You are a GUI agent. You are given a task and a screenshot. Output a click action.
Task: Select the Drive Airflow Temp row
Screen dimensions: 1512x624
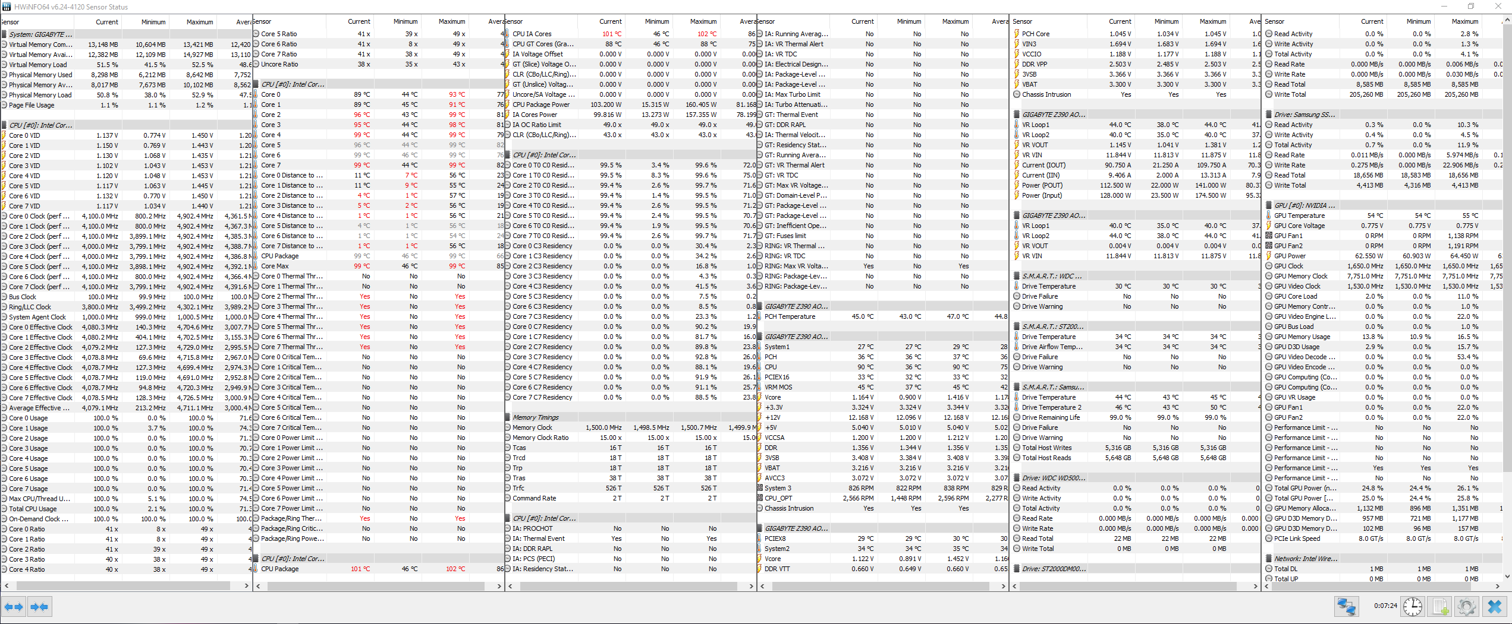click(x=1135, y=347)
